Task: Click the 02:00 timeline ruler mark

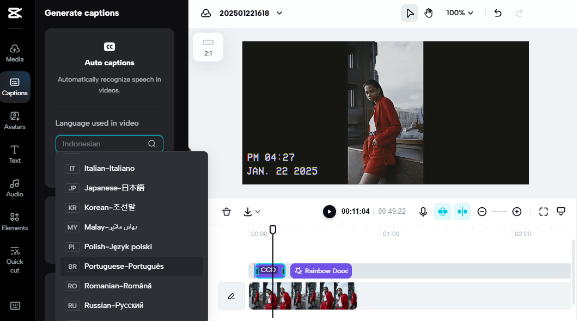Action: pos(523,234)
